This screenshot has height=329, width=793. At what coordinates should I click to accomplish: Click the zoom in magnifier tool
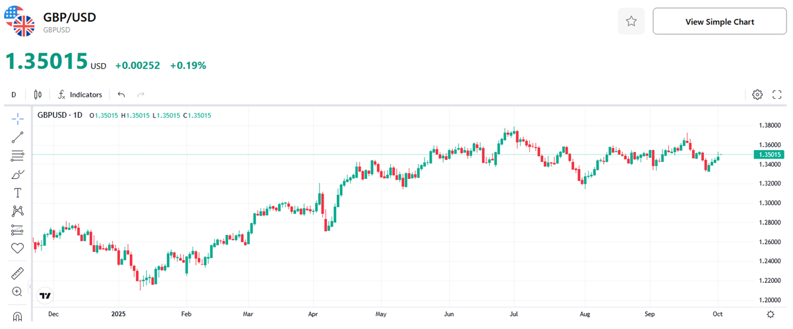pyautogui.click(x=18, y=291)
